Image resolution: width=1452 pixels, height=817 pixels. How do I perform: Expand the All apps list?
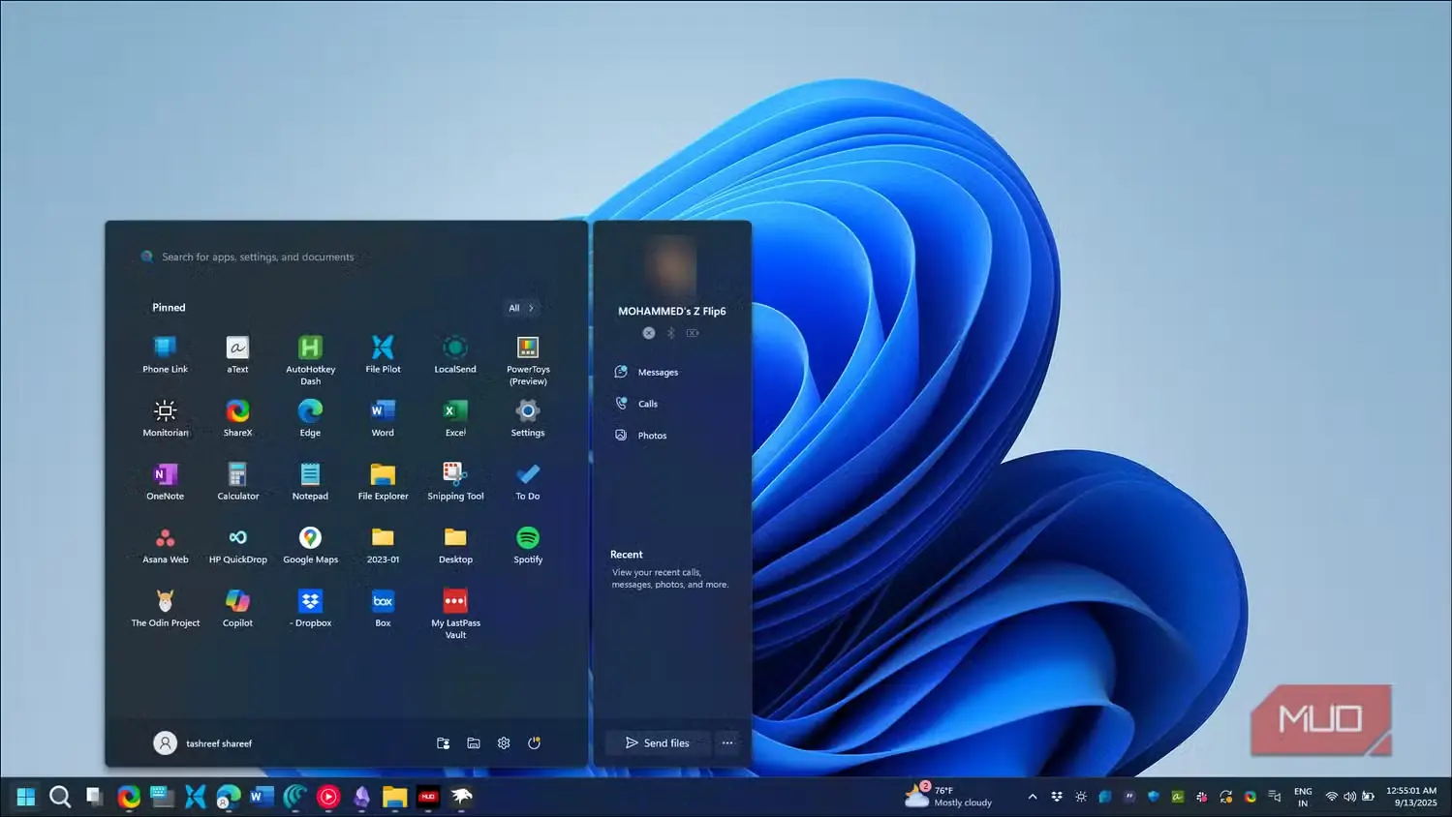point(521,308)
